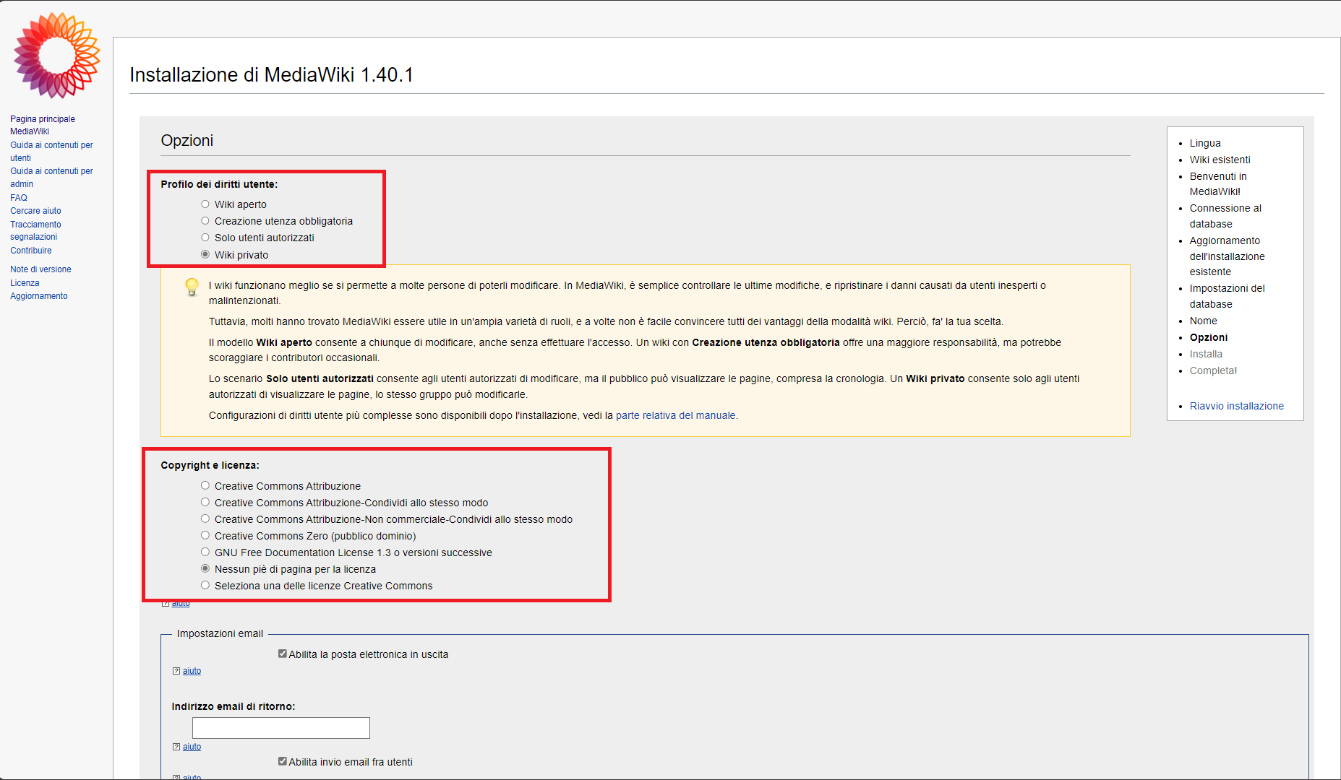
Task: Click Aggiornamento dell'installazione esistente step
Action: [x=1228, y=256]
